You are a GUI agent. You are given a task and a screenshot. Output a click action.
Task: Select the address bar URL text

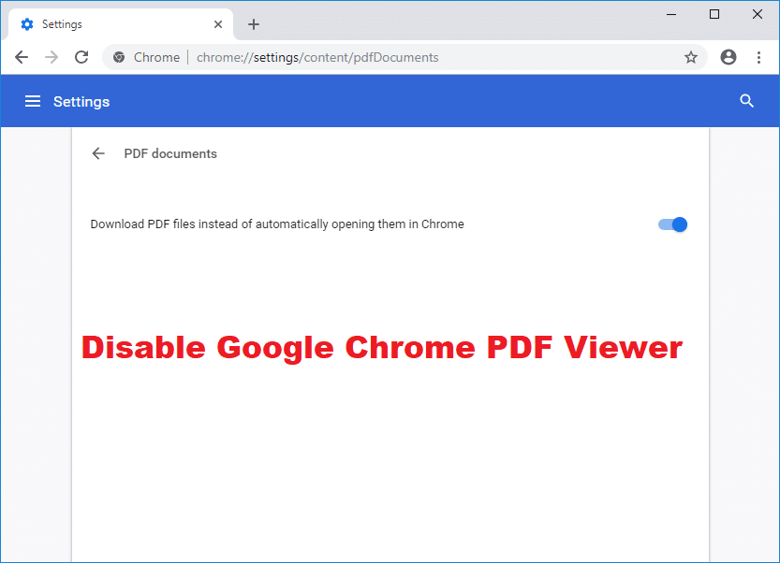coord(316,57)
